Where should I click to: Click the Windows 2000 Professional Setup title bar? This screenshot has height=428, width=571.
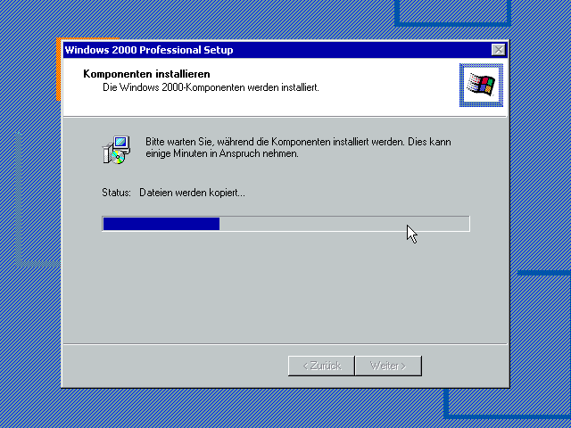[277, 50]
